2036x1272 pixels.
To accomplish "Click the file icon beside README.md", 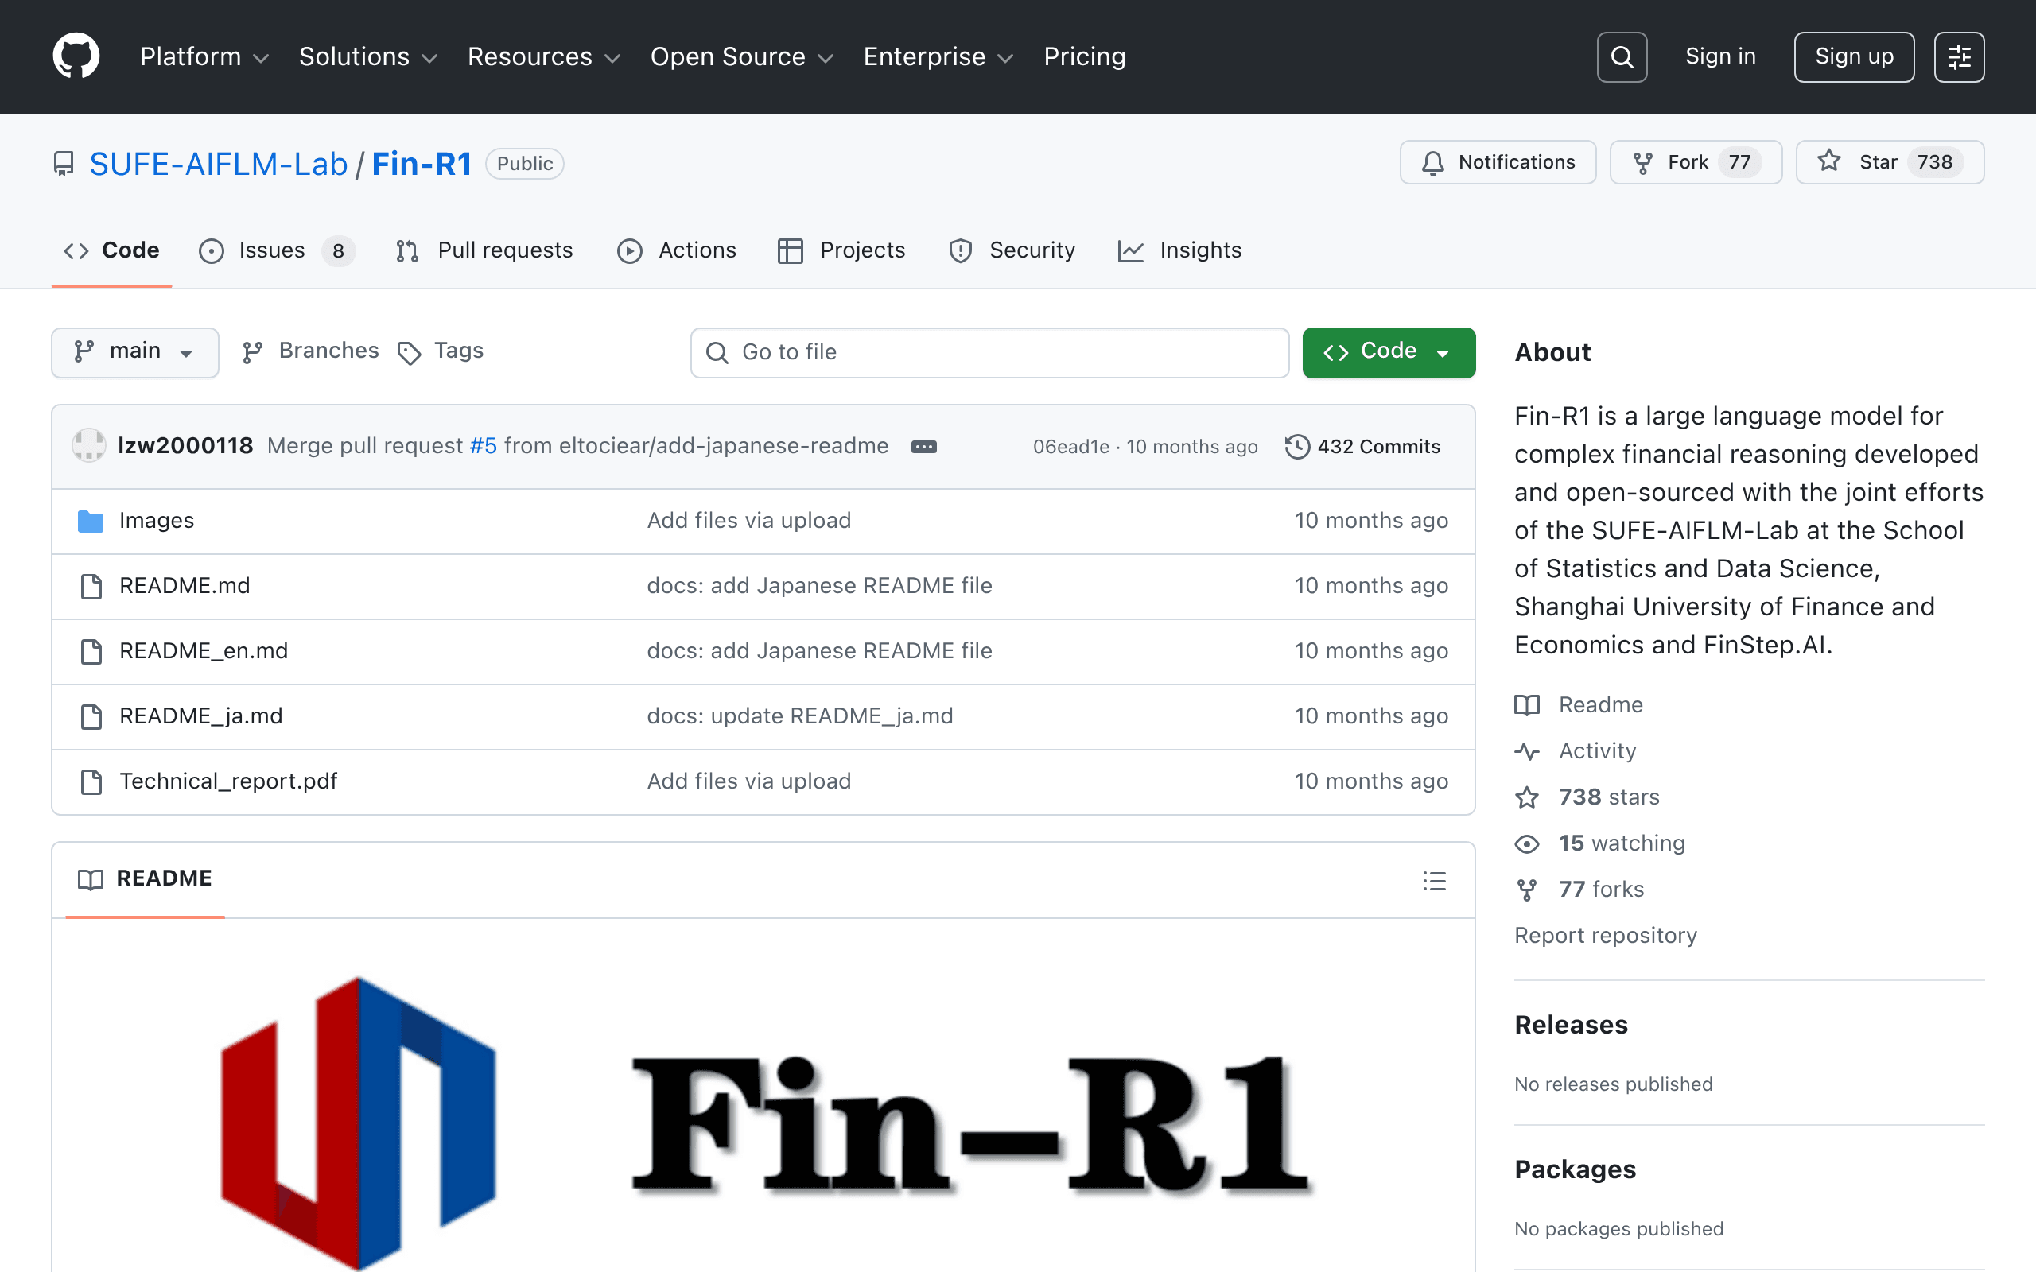I will (x=91, y=586).
